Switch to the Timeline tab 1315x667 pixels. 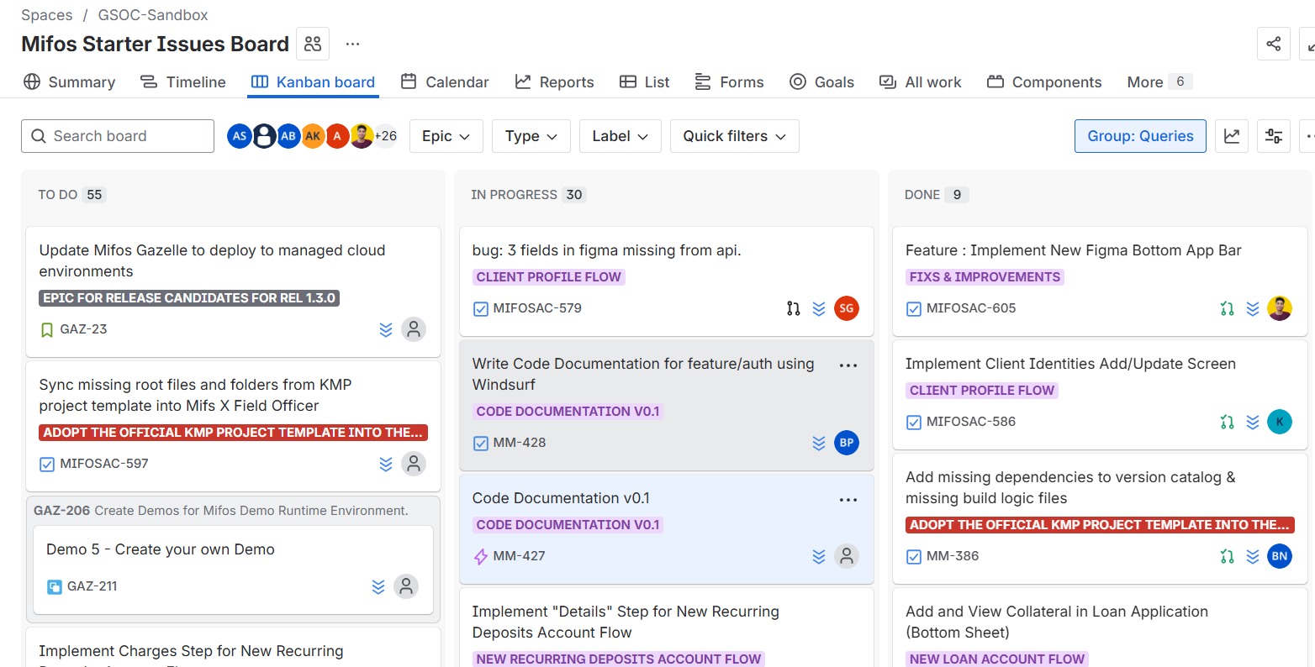pos(183,82)
